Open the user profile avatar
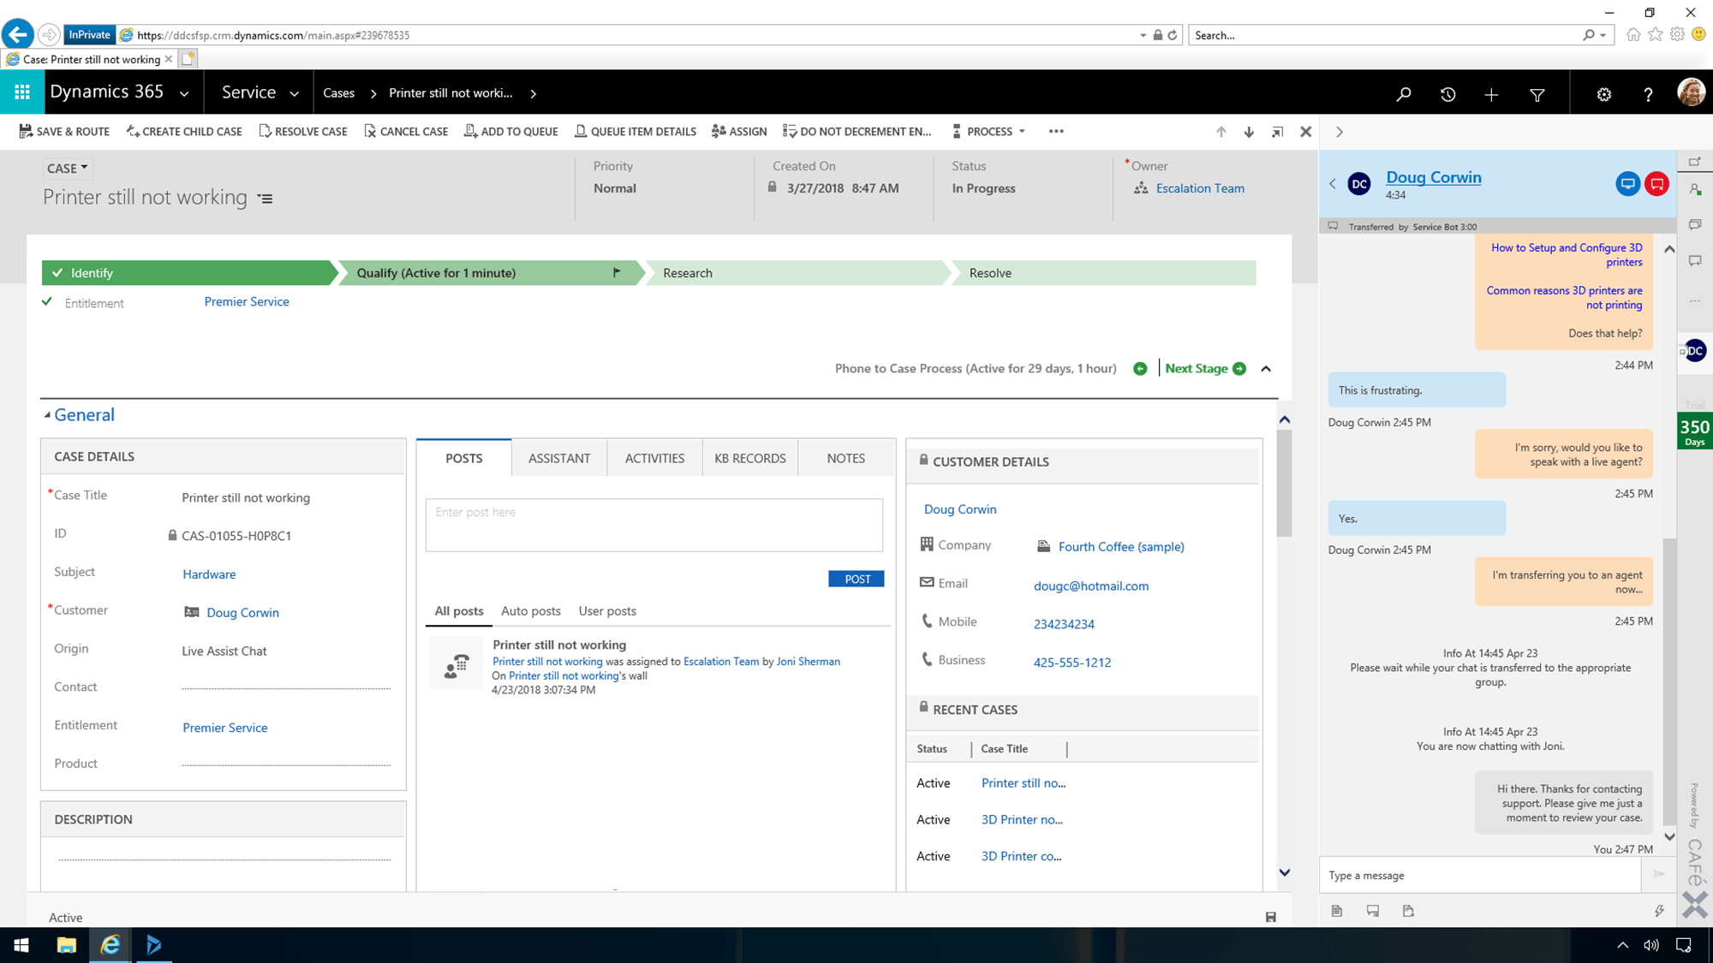This screenshot has width=1713, height=963. [x=1691, y=92]
